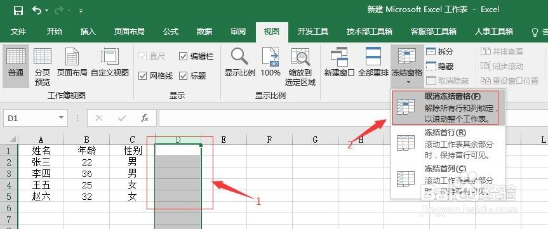Select cell containing 姓名
The image size is (548, 229).
(x=41, y=150)
